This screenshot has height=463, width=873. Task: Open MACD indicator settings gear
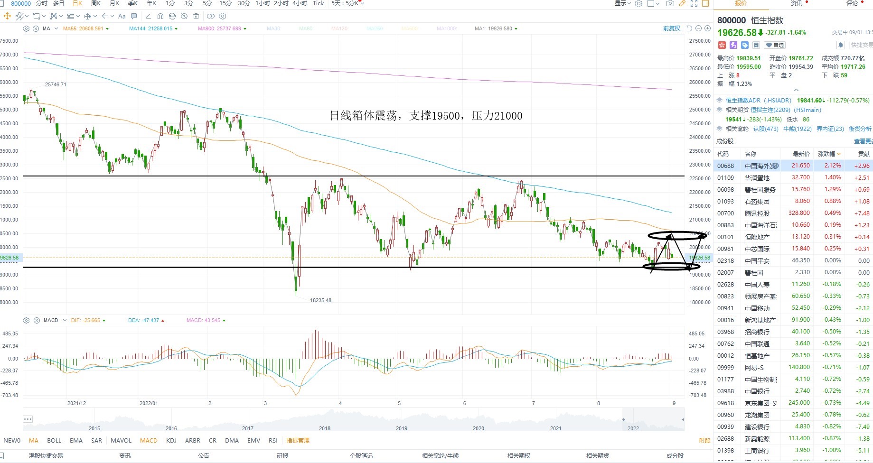coord(26,320)
